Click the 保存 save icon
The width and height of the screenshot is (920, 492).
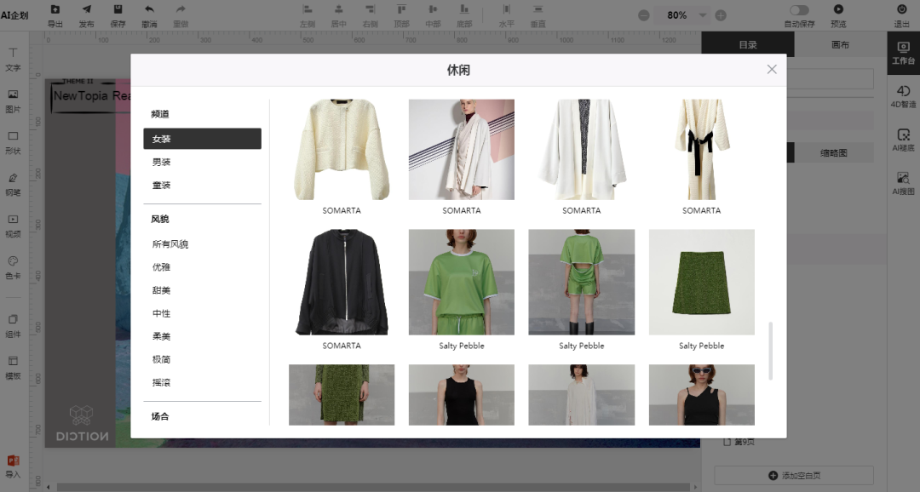coord(118,9)
